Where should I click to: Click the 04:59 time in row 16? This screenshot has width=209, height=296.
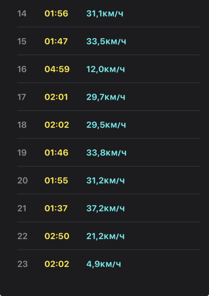pyautogui.click(x=57, y=69)
